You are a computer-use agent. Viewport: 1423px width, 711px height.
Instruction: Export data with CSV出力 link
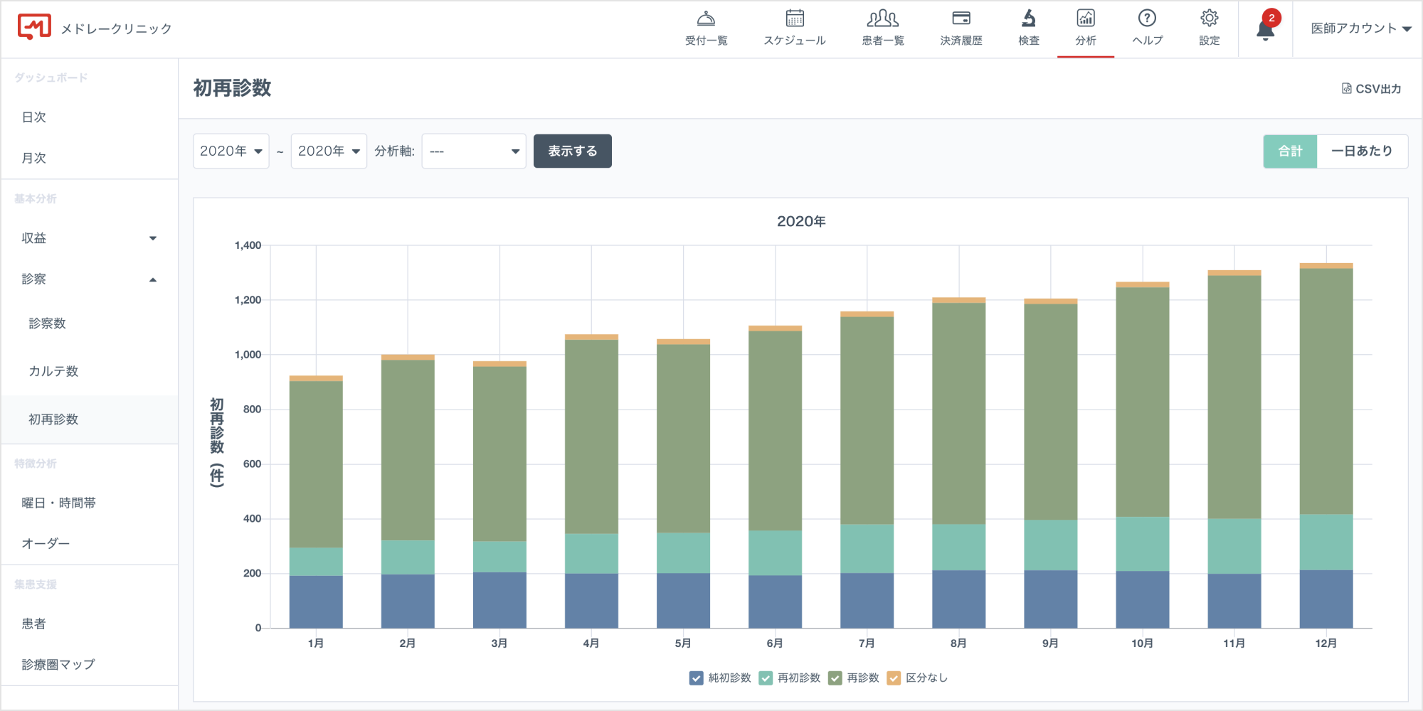coord(1371,89)
